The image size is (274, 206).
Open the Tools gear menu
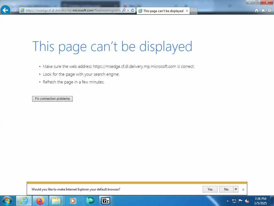270,10
